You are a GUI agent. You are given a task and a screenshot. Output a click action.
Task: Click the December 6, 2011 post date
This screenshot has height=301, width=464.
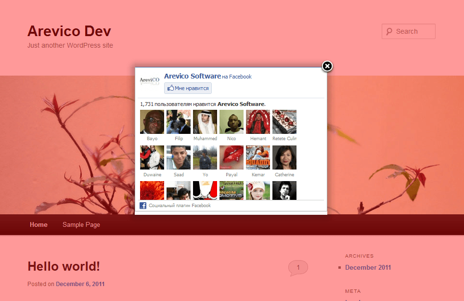coord(80,284)
